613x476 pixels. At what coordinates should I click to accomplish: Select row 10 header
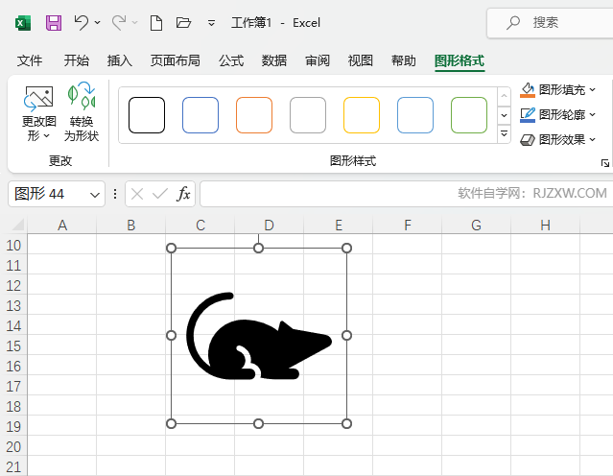[x=13, y=246]
